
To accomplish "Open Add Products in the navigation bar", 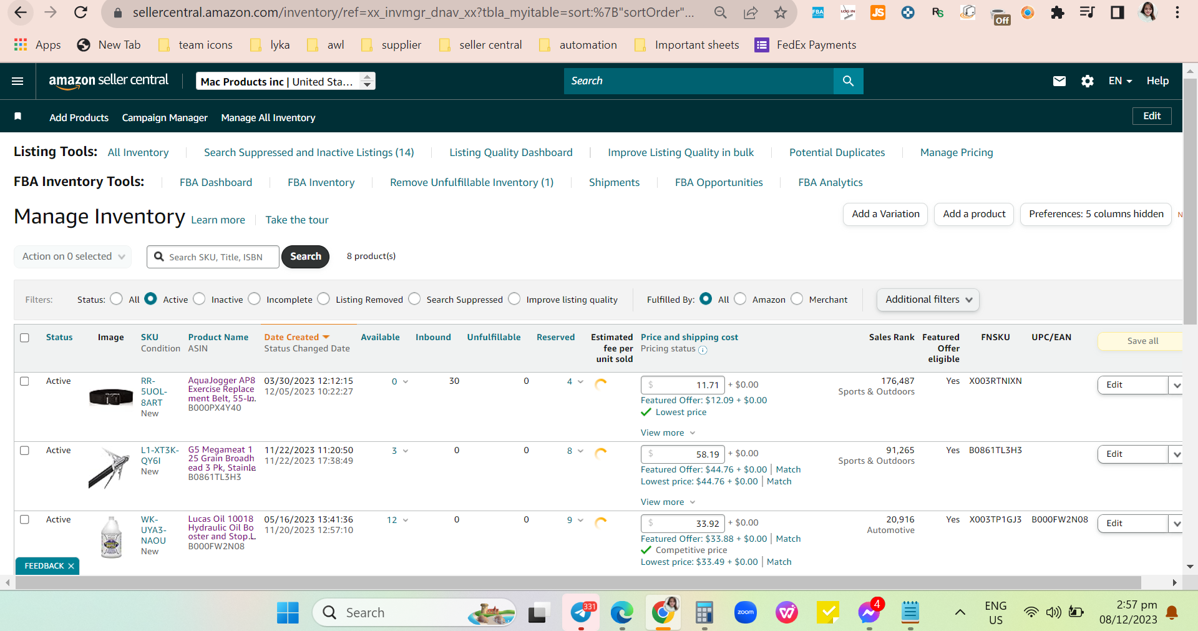I will 79,117.
